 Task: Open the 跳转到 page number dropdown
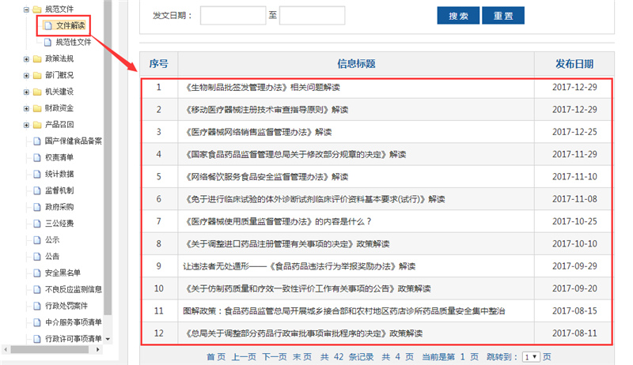tap(530, 357)
